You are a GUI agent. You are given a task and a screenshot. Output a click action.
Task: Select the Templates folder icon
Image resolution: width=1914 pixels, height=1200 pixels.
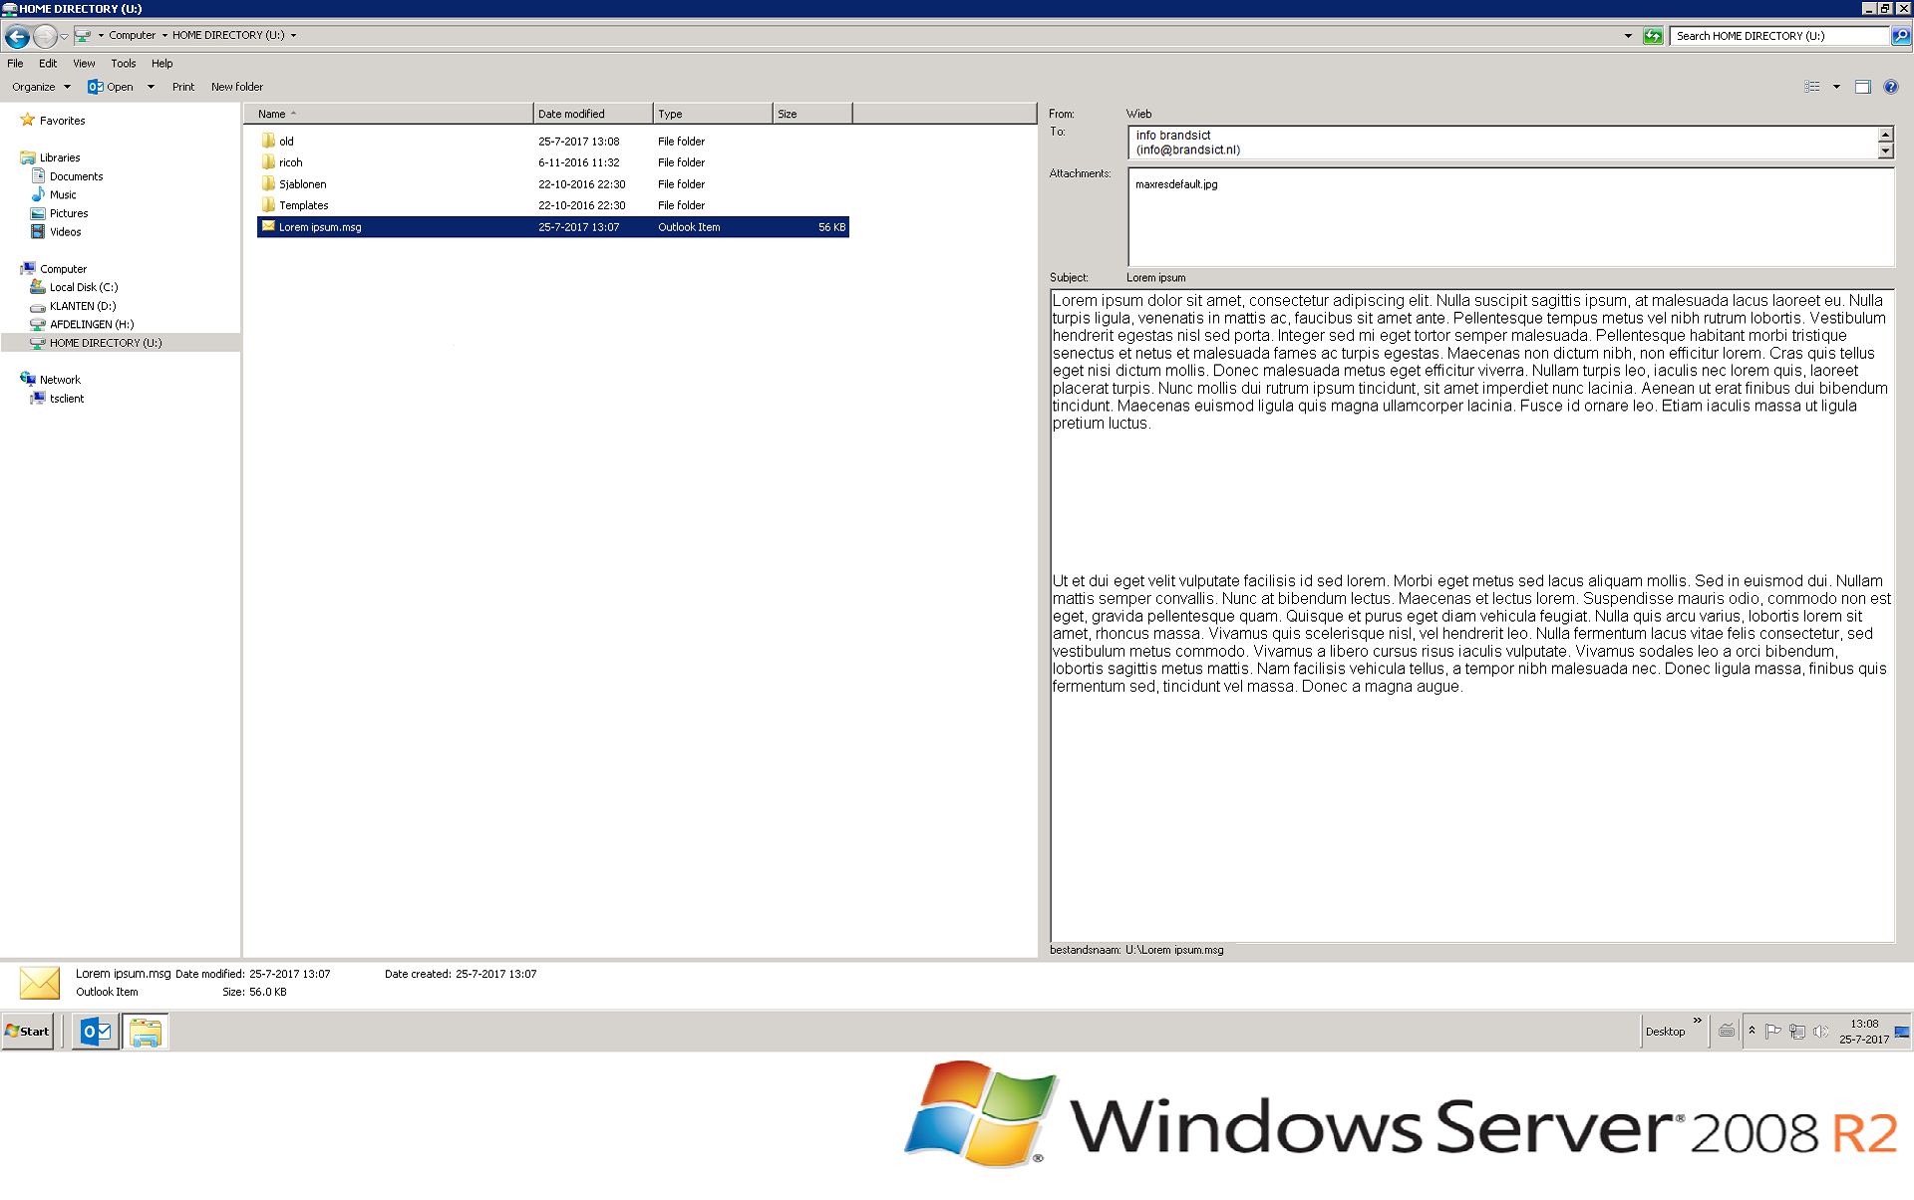tap(268, 204)
